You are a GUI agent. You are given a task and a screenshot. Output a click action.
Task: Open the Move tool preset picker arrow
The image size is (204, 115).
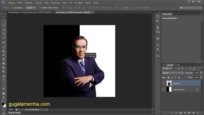[9, 8]
